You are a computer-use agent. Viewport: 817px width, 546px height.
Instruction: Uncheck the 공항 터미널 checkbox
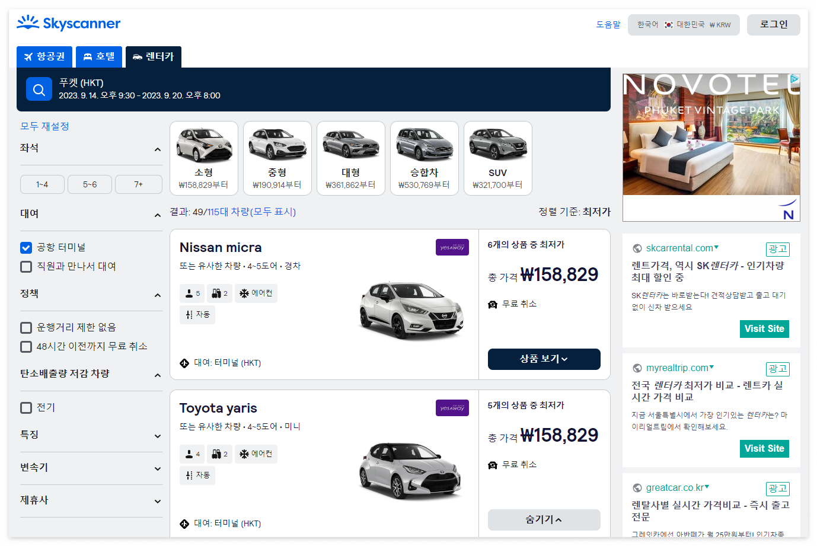pos(26,247)
